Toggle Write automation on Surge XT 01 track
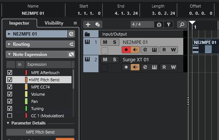The width and height of the screenshot is (219, 140). click(x=173, y=67)
